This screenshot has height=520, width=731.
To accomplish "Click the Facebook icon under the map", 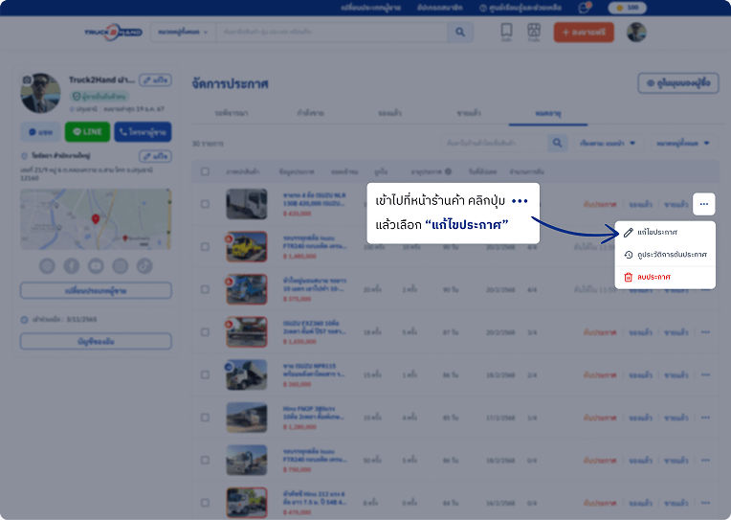I will pos(72,265).
